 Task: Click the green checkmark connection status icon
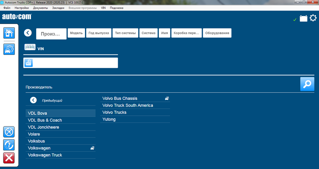click(x=295, y=20)
